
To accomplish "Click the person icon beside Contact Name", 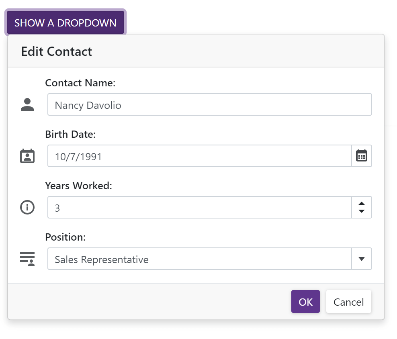I will point(27,104).
